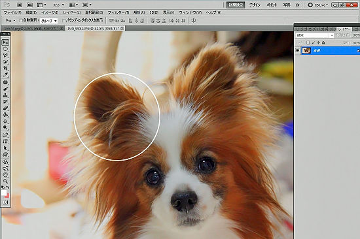
Task: Select the Paint Bucket tool
Action: (5, 114)
